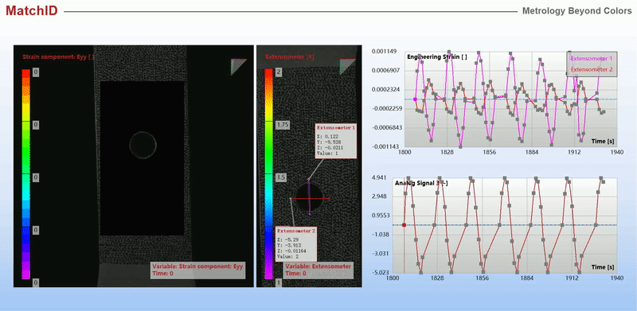This screenshot has height=311, width=637.
Task: Click the horizontal red Extensometer 2 line
Action: tap(310, 199)
